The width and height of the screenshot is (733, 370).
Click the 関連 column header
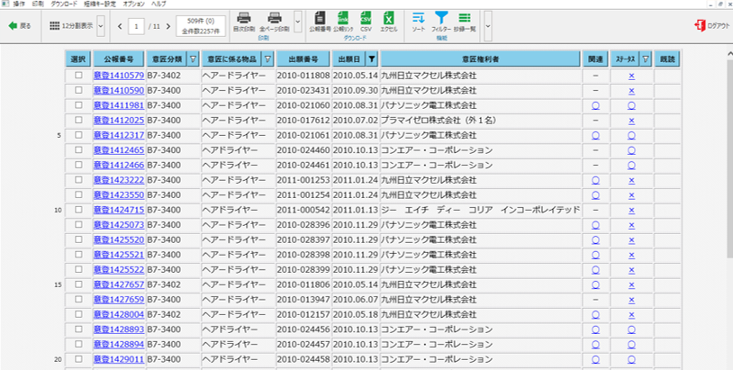click(595, 59)
